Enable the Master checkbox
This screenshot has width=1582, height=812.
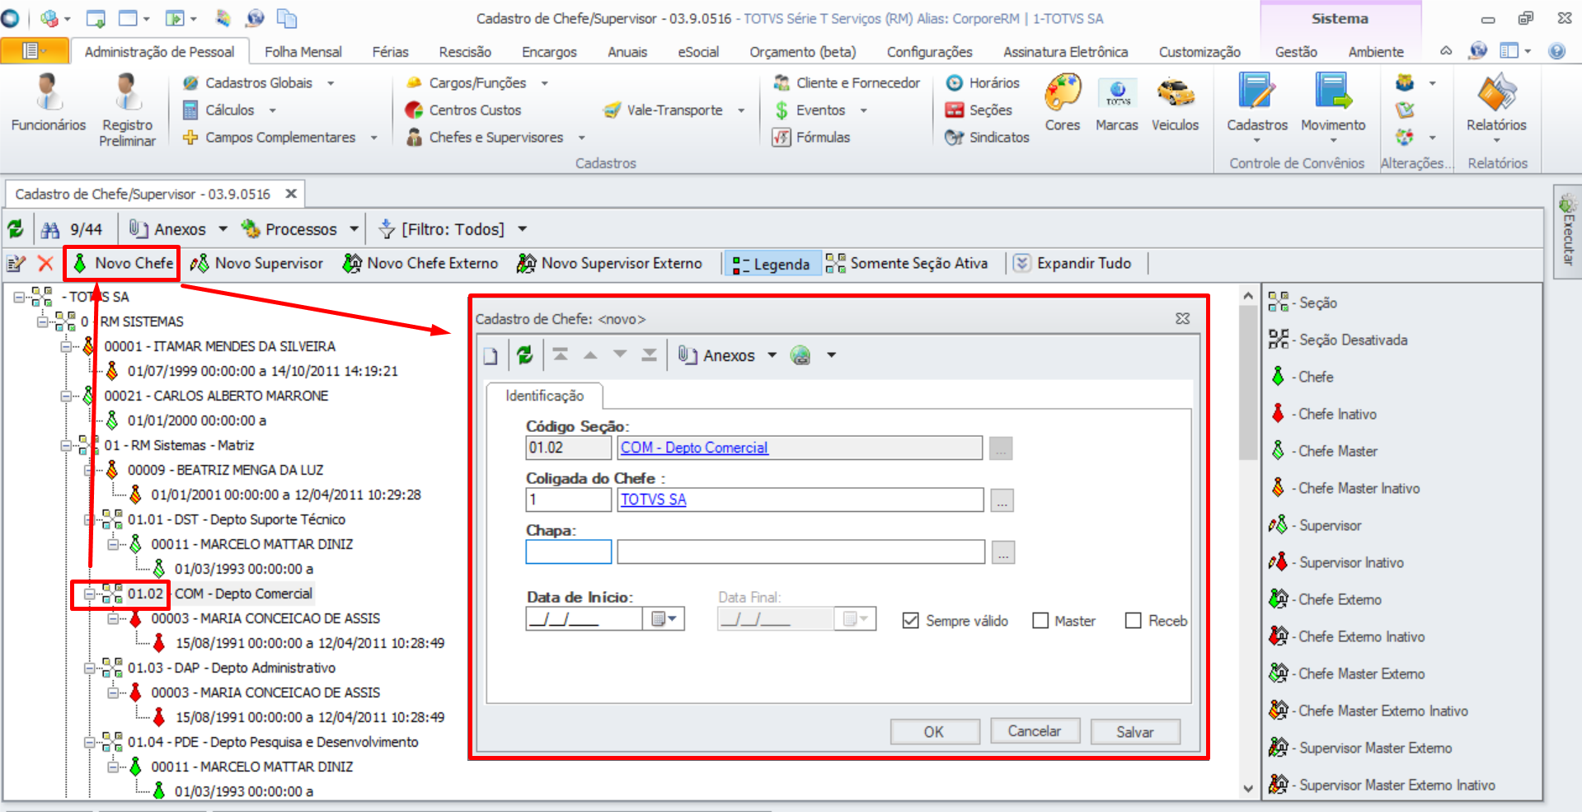click(x=1040, y=620)
